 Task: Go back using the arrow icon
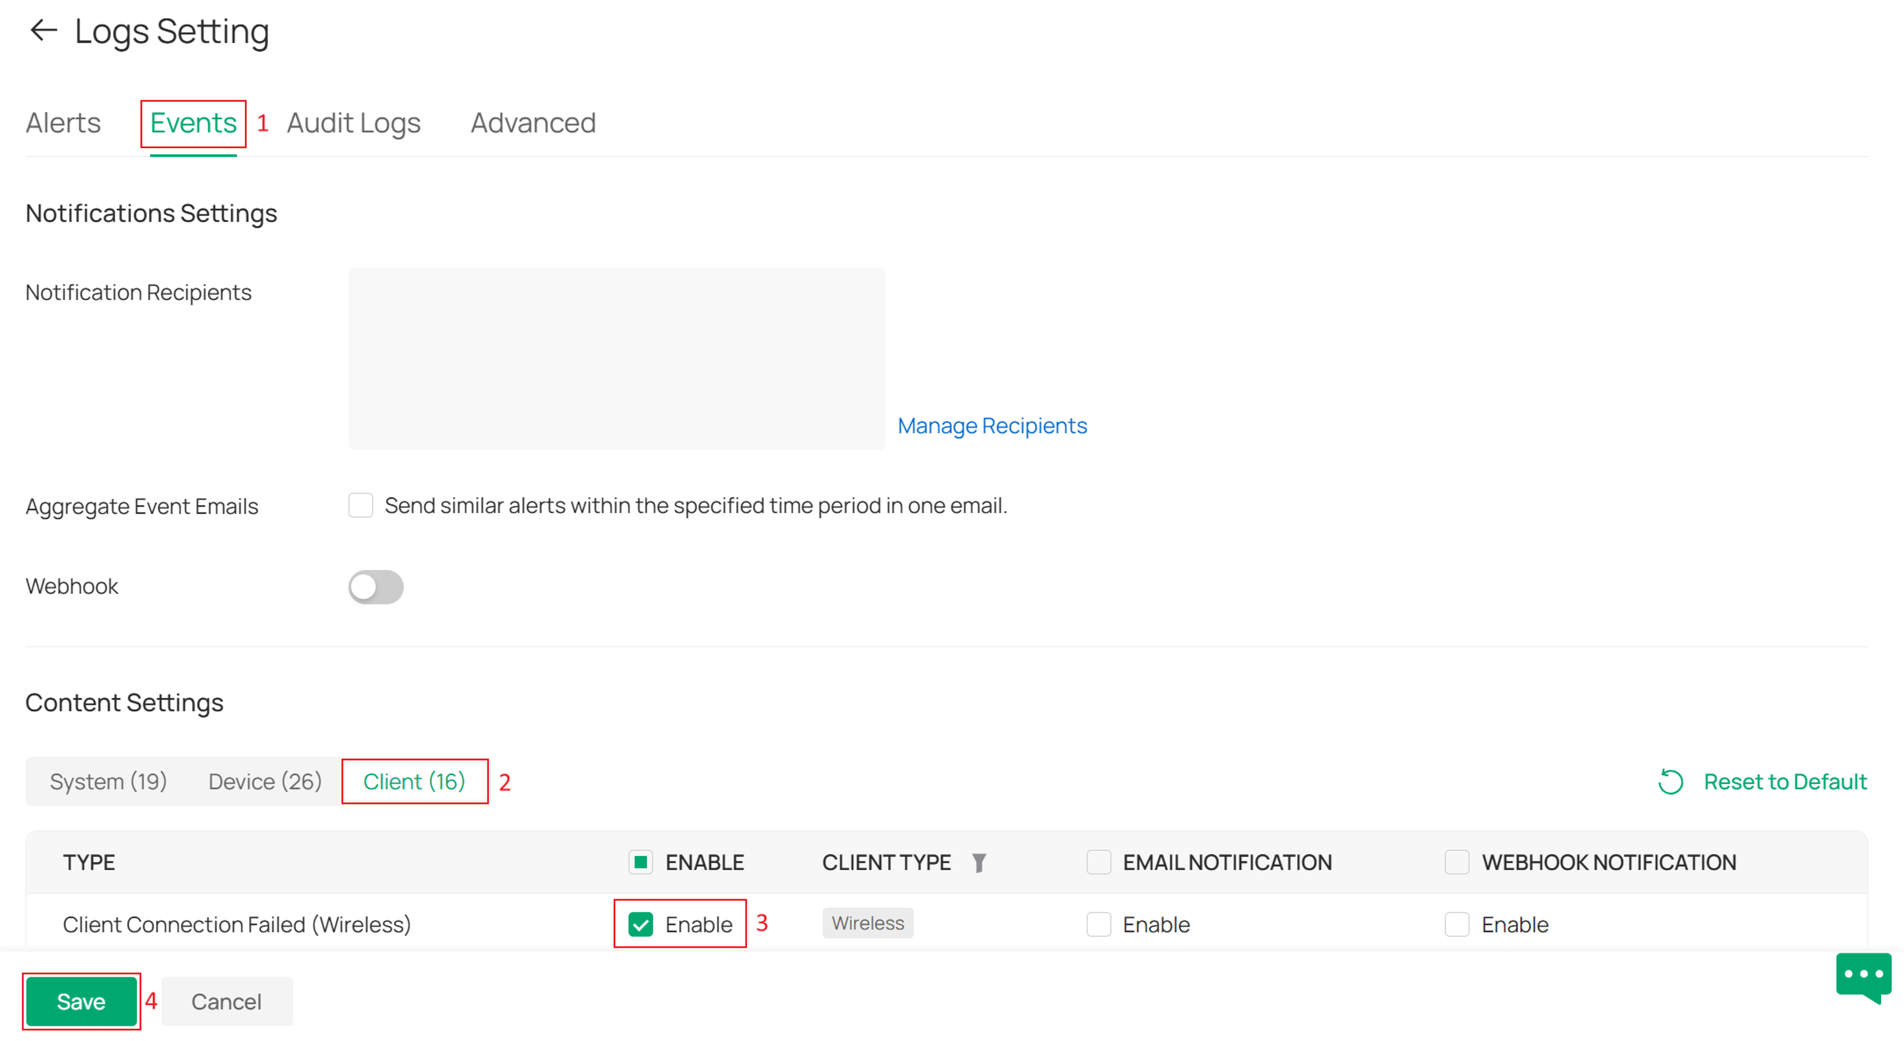[43, 31]
